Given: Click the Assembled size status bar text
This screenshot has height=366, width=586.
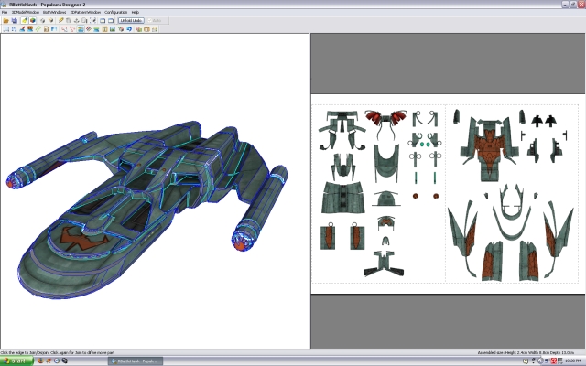Looking at the screenshot, I should click(526, 352).
